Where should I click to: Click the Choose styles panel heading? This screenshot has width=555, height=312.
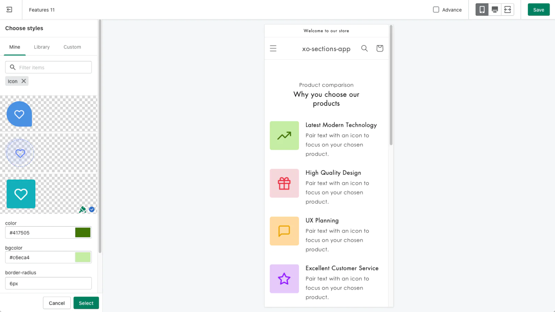24,28
